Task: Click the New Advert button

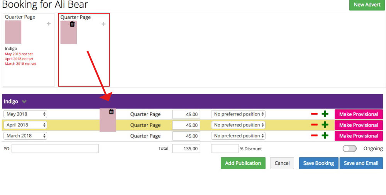Action: (367, 5)
